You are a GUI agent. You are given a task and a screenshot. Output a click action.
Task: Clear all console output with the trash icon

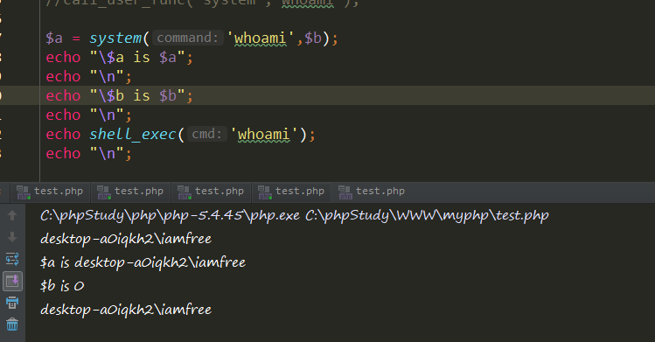[12, 324]
